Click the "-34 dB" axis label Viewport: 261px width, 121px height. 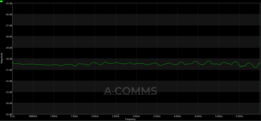[x=9, y=103]
